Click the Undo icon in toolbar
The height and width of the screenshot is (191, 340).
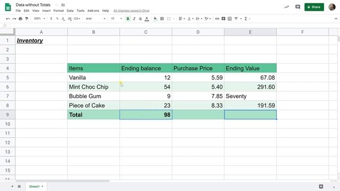click(8, 19)
